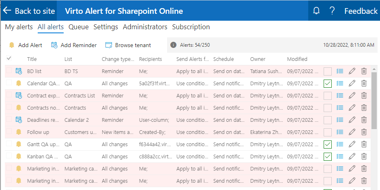Enable the BD list alert active checkbox
Image resolution: width=380 pixels, height=190 pixels.
pyautogui.click(x=328, y=71)
